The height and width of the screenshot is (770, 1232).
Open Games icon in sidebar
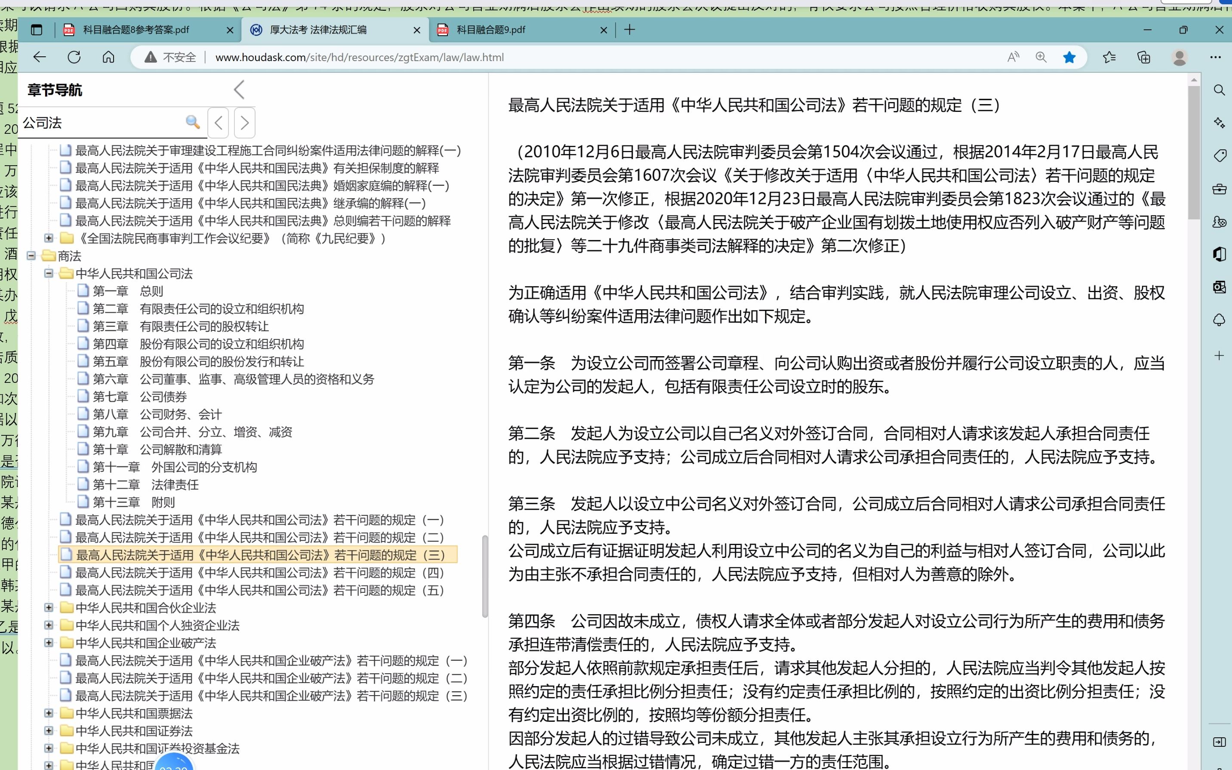click(1219, 222)
